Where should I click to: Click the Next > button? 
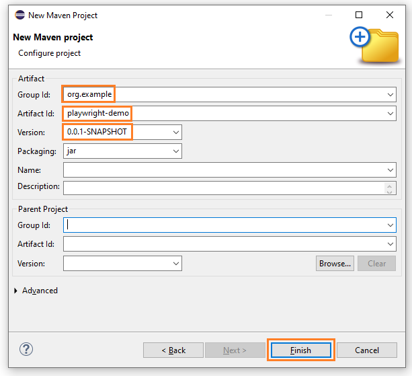click(235, 350)
